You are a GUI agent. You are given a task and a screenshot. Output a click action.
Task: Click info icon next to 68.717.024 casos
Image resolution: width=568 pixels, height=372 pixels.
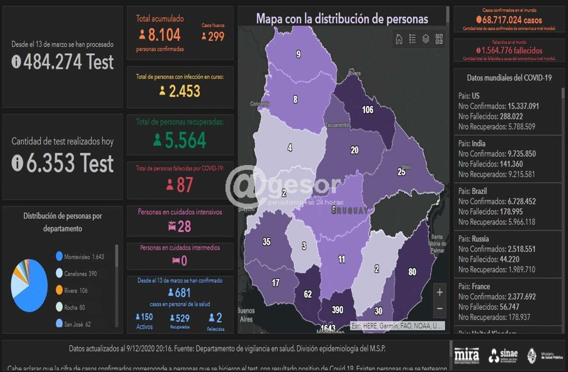pos(479,20)
